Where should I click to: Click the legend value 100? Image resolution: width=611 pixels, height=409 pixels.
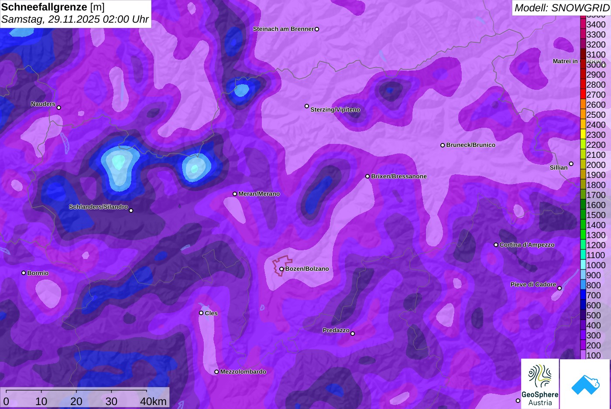(594, 355)
